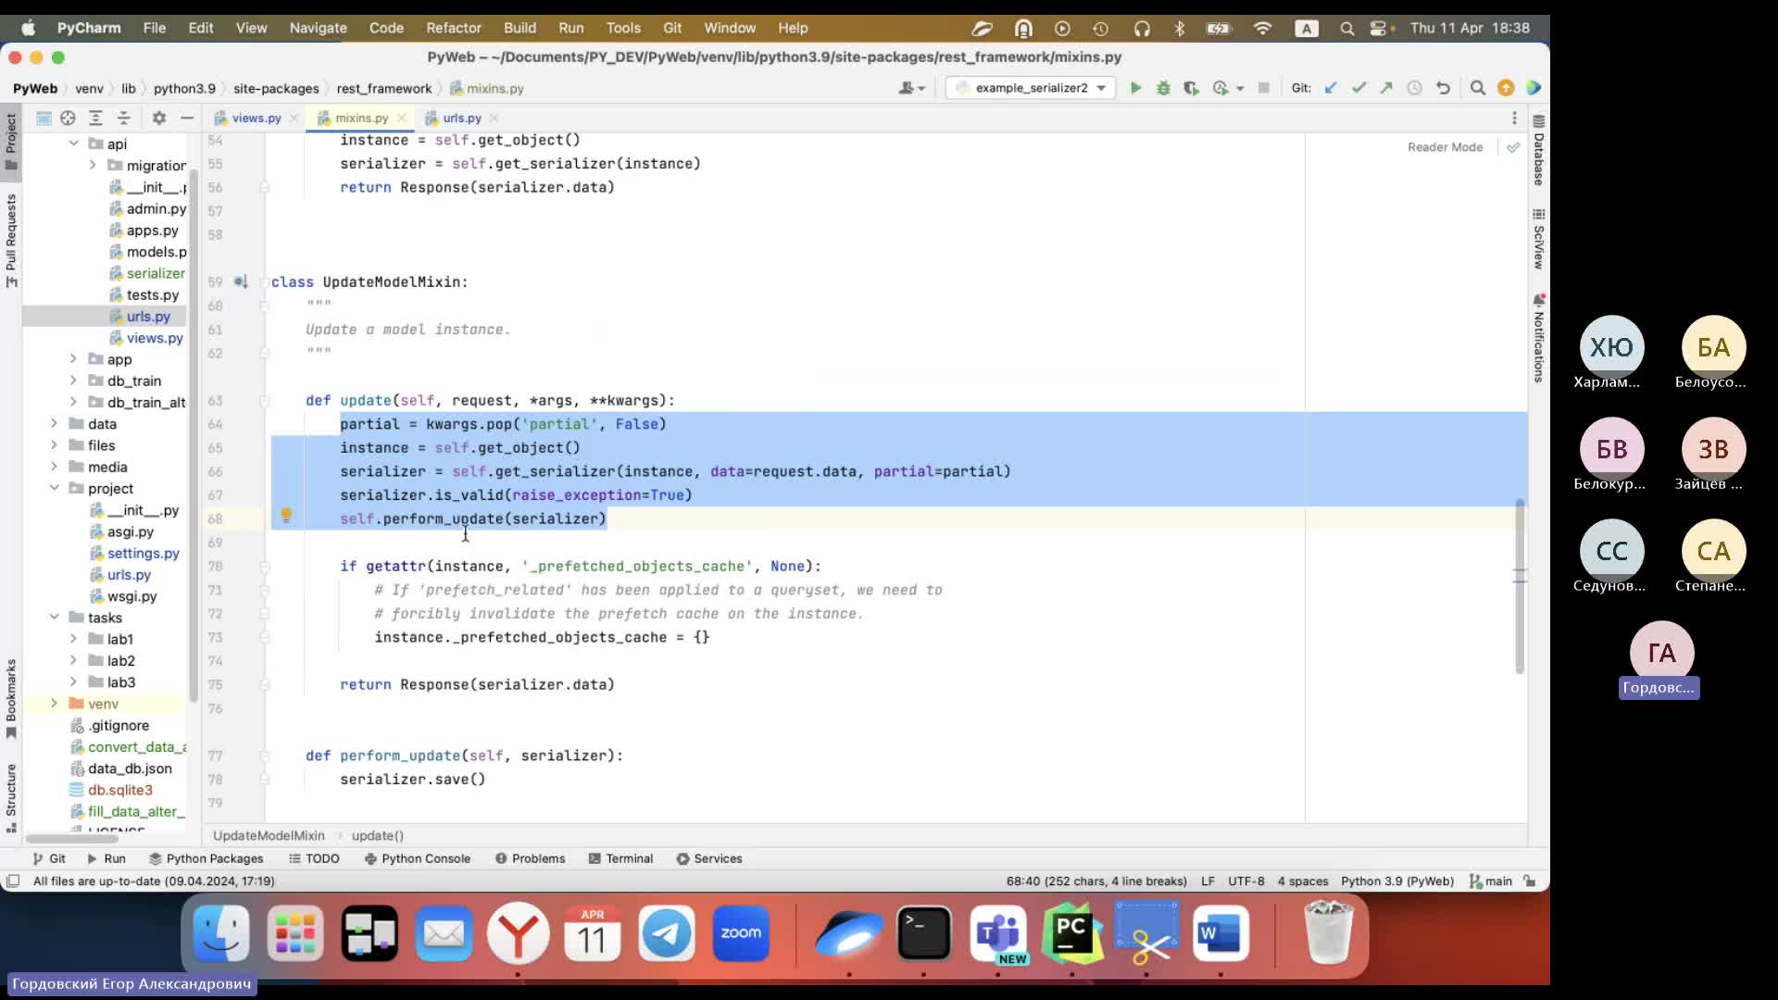Start debugging with the bug icon

[x=1163, y=88]
